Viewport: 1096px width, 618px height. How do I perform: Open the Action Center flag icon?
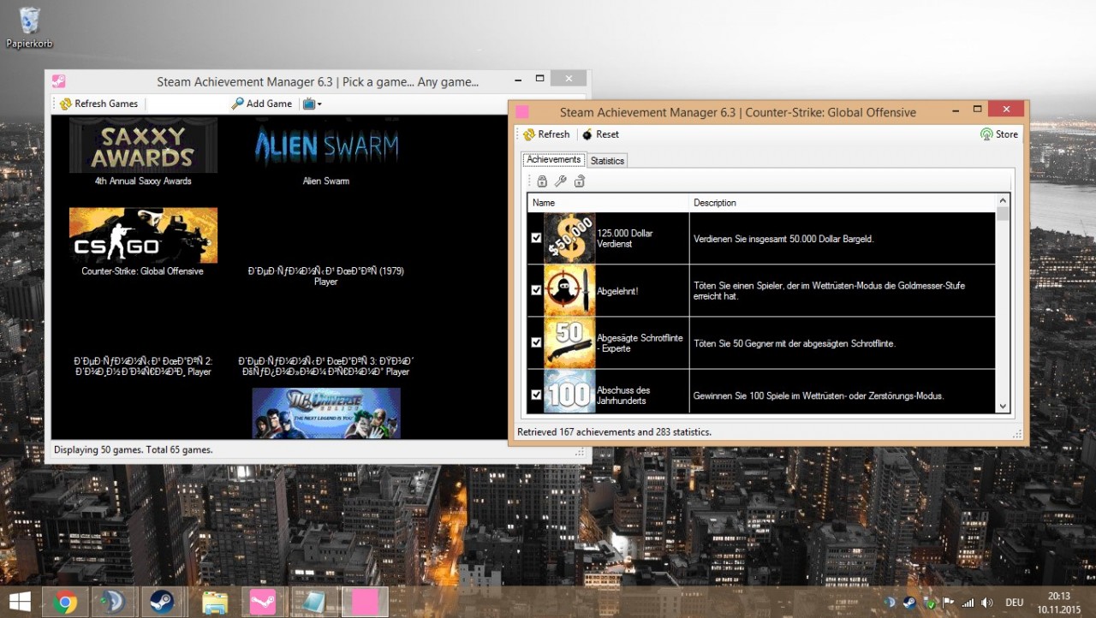947,603
